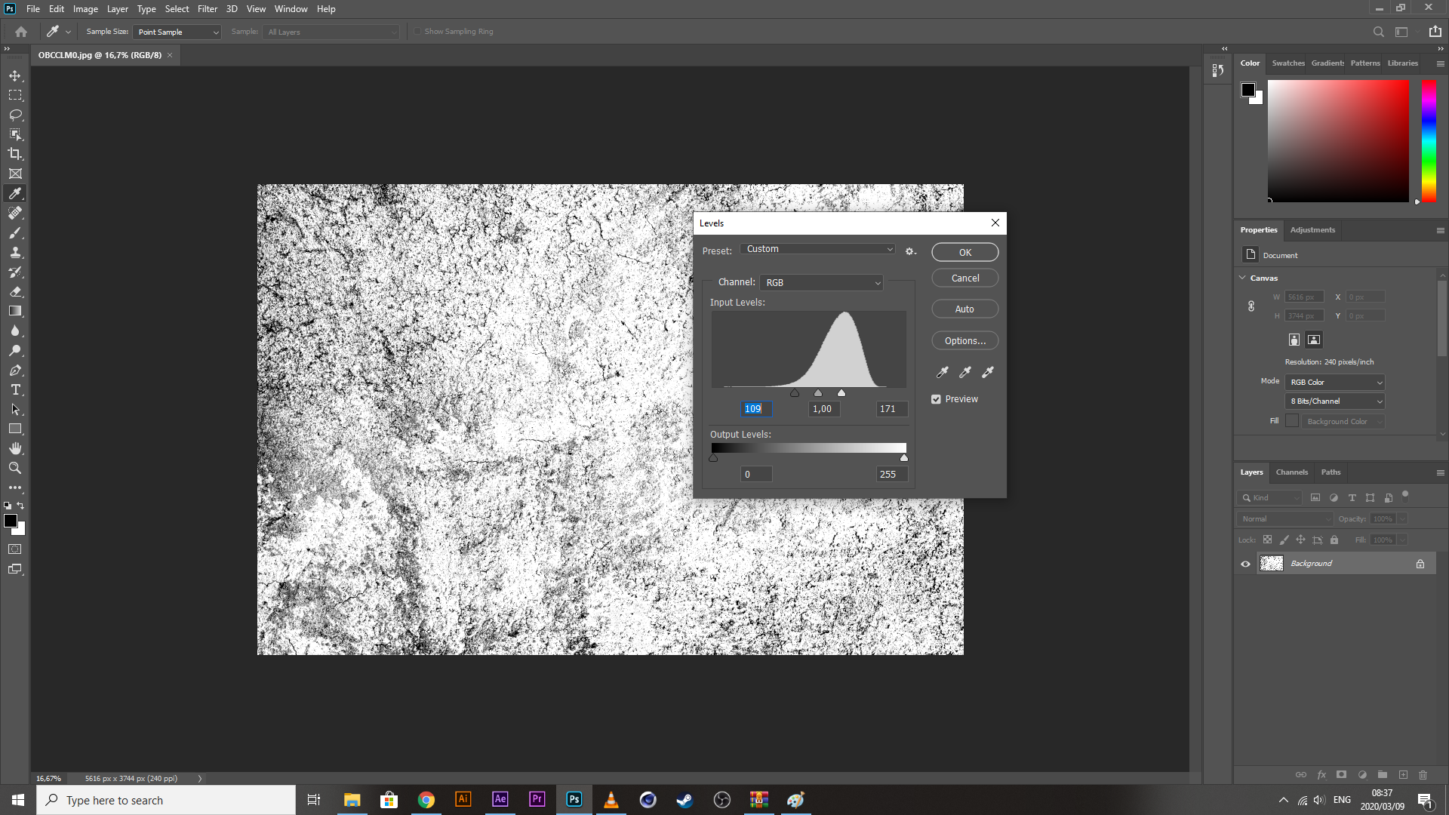Click the Auto button in Levels
This screenshot has width=1449, height=815.
[964, 309]
